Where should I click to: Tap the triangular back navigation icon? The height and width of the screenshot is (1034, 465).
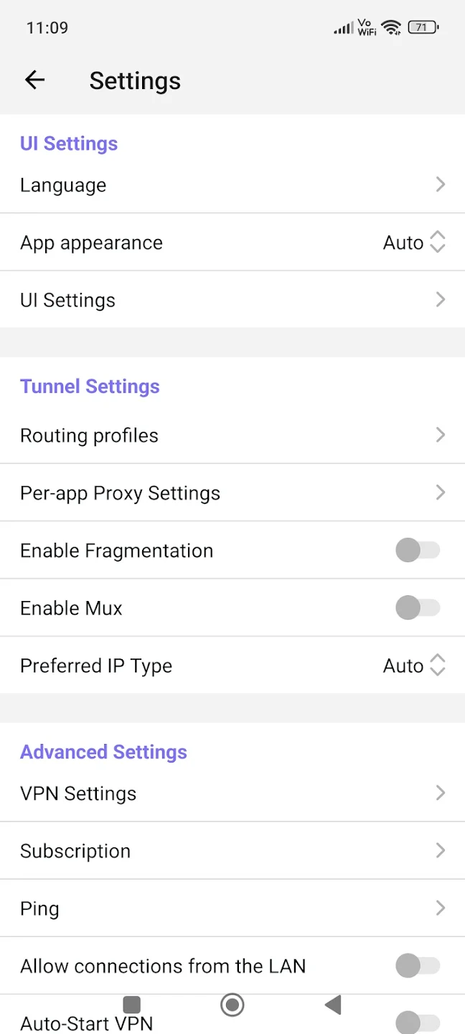pos(332,1005)
